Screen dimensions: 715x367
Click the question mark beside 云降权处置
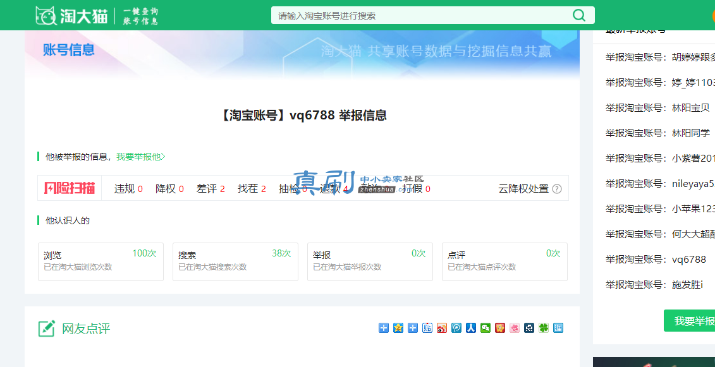557,189
